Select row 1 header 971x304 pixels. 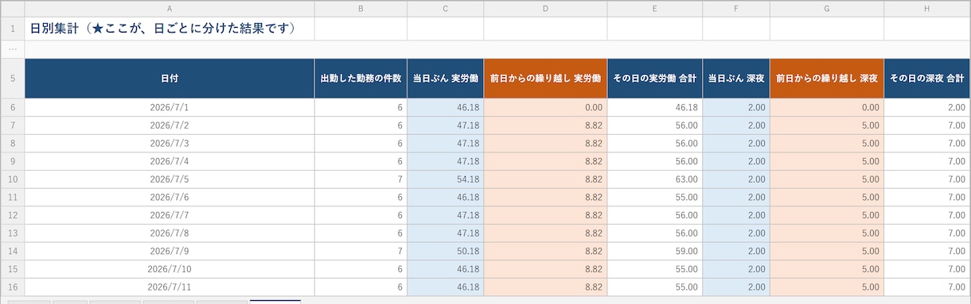(x=12, y=29)
